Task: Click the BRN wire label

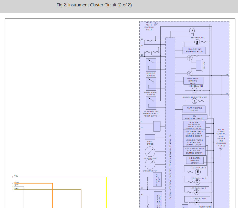Action: coord(16,189)
